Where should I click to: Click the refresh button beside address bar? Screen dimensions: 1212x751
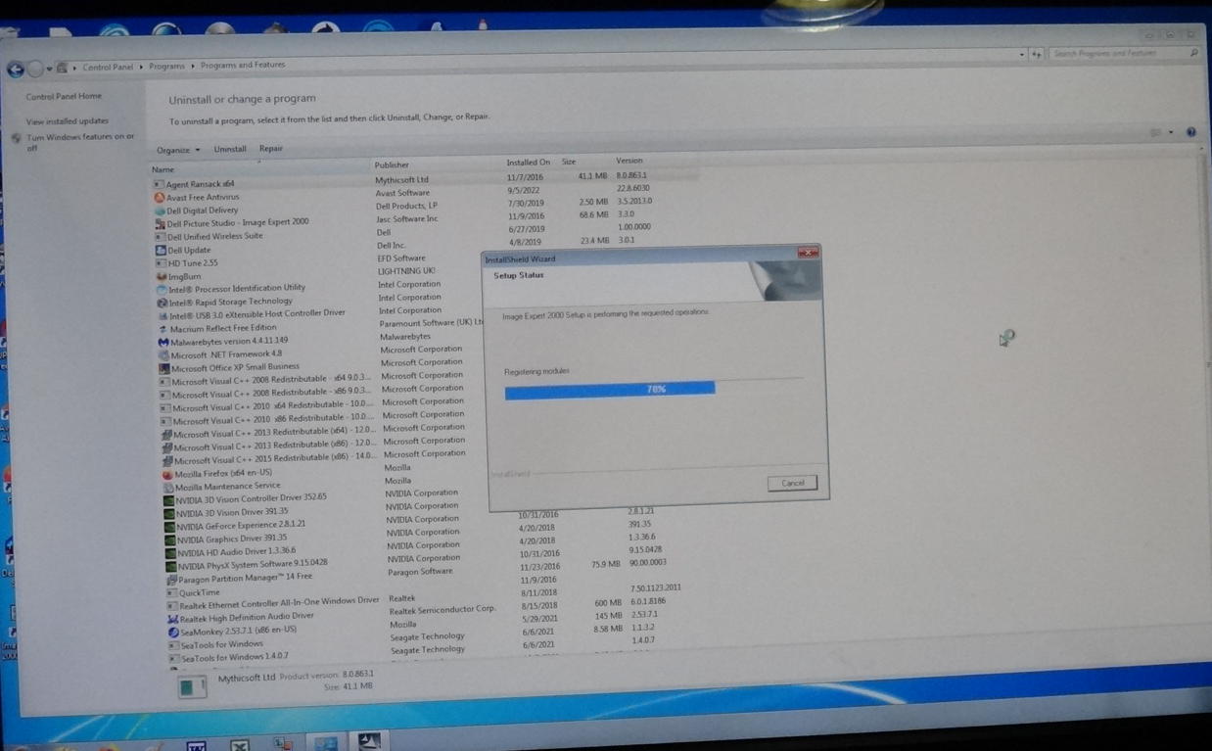coord(1036,55)
